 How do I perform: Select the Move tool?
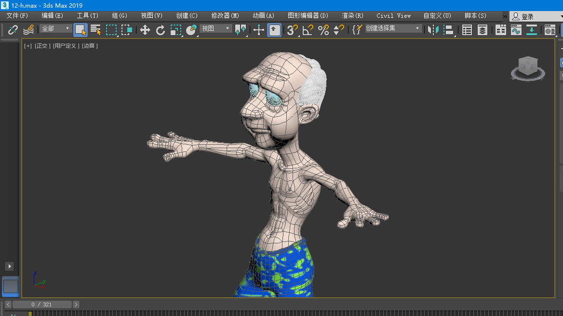click(145, 30)
